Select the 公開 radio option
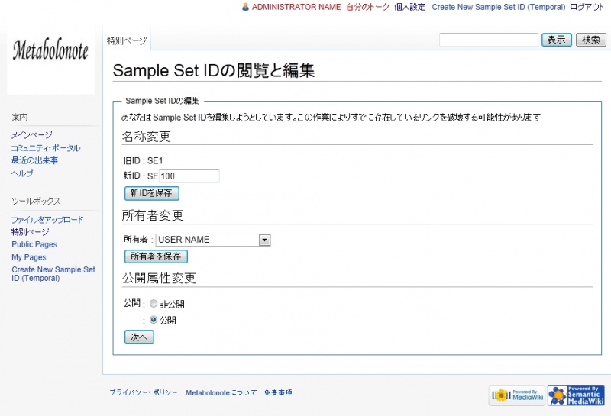Viewport: 611px width, 416px height. click(154, 320)
